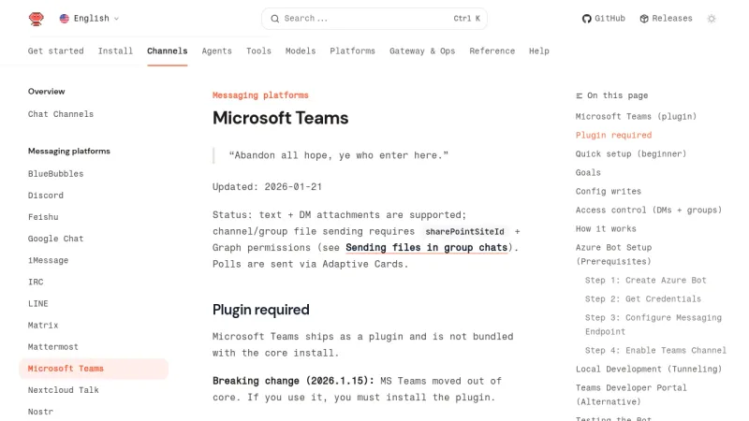Open the Tools tab

click(x=258, y=51)
